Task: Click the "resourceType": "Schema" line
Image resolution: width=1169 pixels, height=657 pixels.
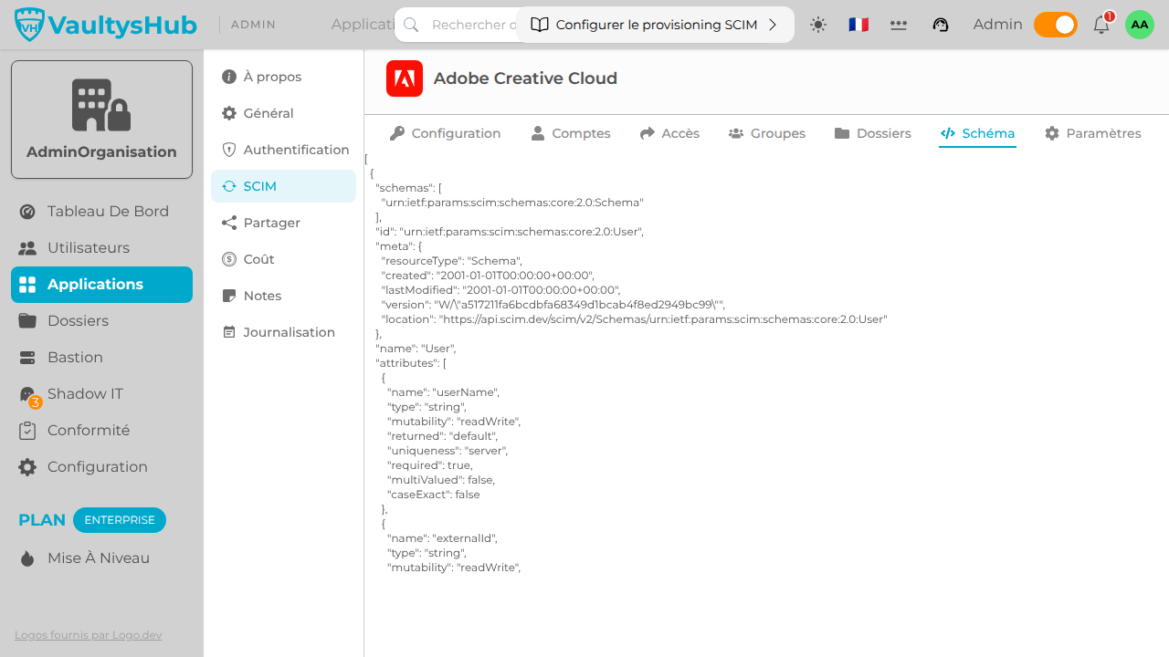Action: click(x=452, y=261)
